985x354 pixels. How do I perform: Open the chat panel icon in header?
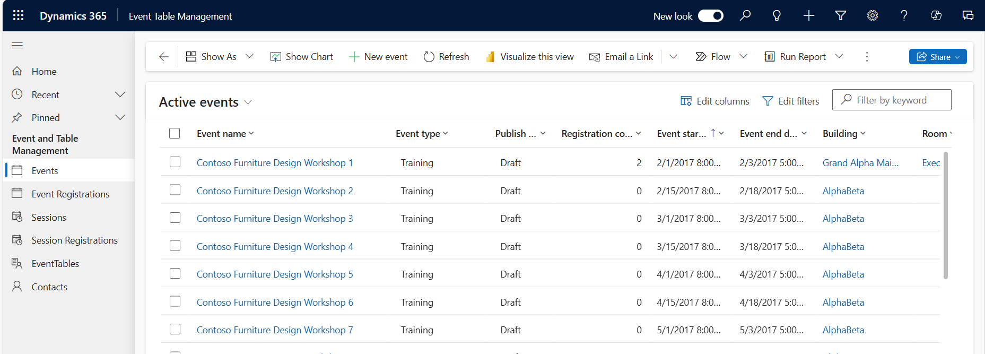[x=968, y=15]
